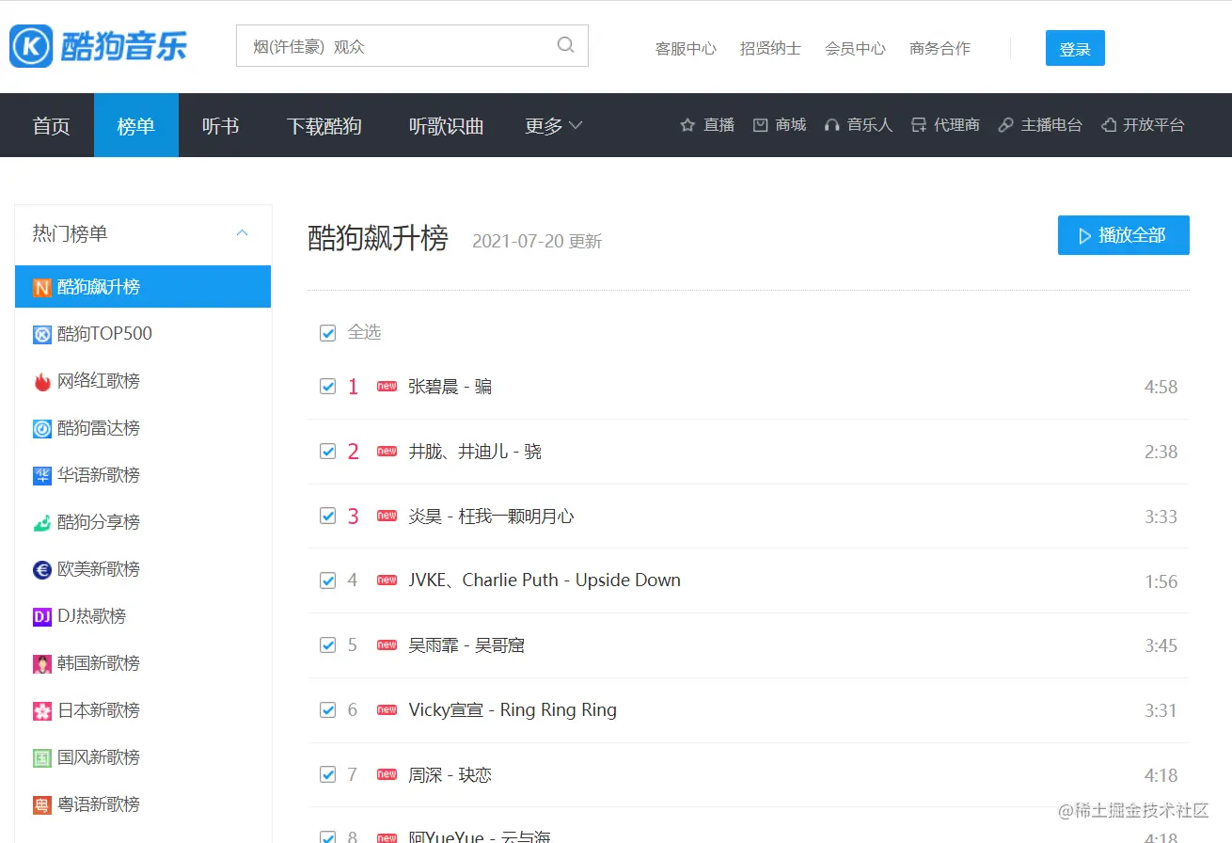1232x843 pixels.
Task: Click the search magnifier icon
Action: 565,44
